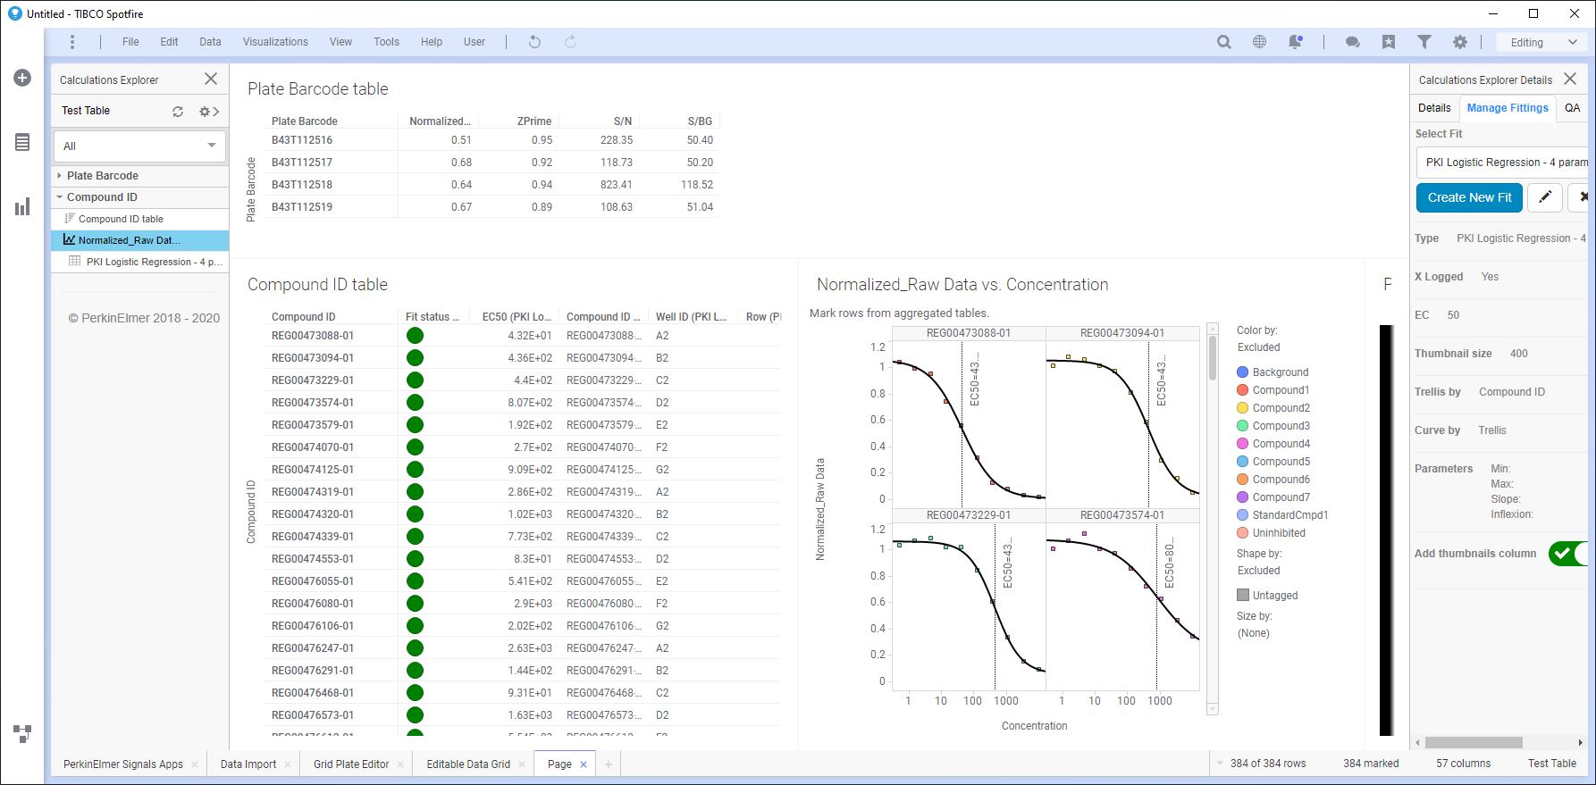
Task: Open the bar chart visualization sidebar icon
Action: (22, 207)
